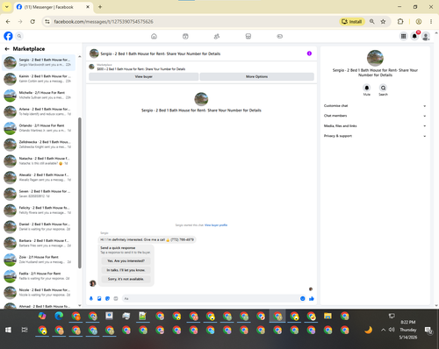Open the Gaming icon in top navigation
439x349 pixels.
point(279,36)
